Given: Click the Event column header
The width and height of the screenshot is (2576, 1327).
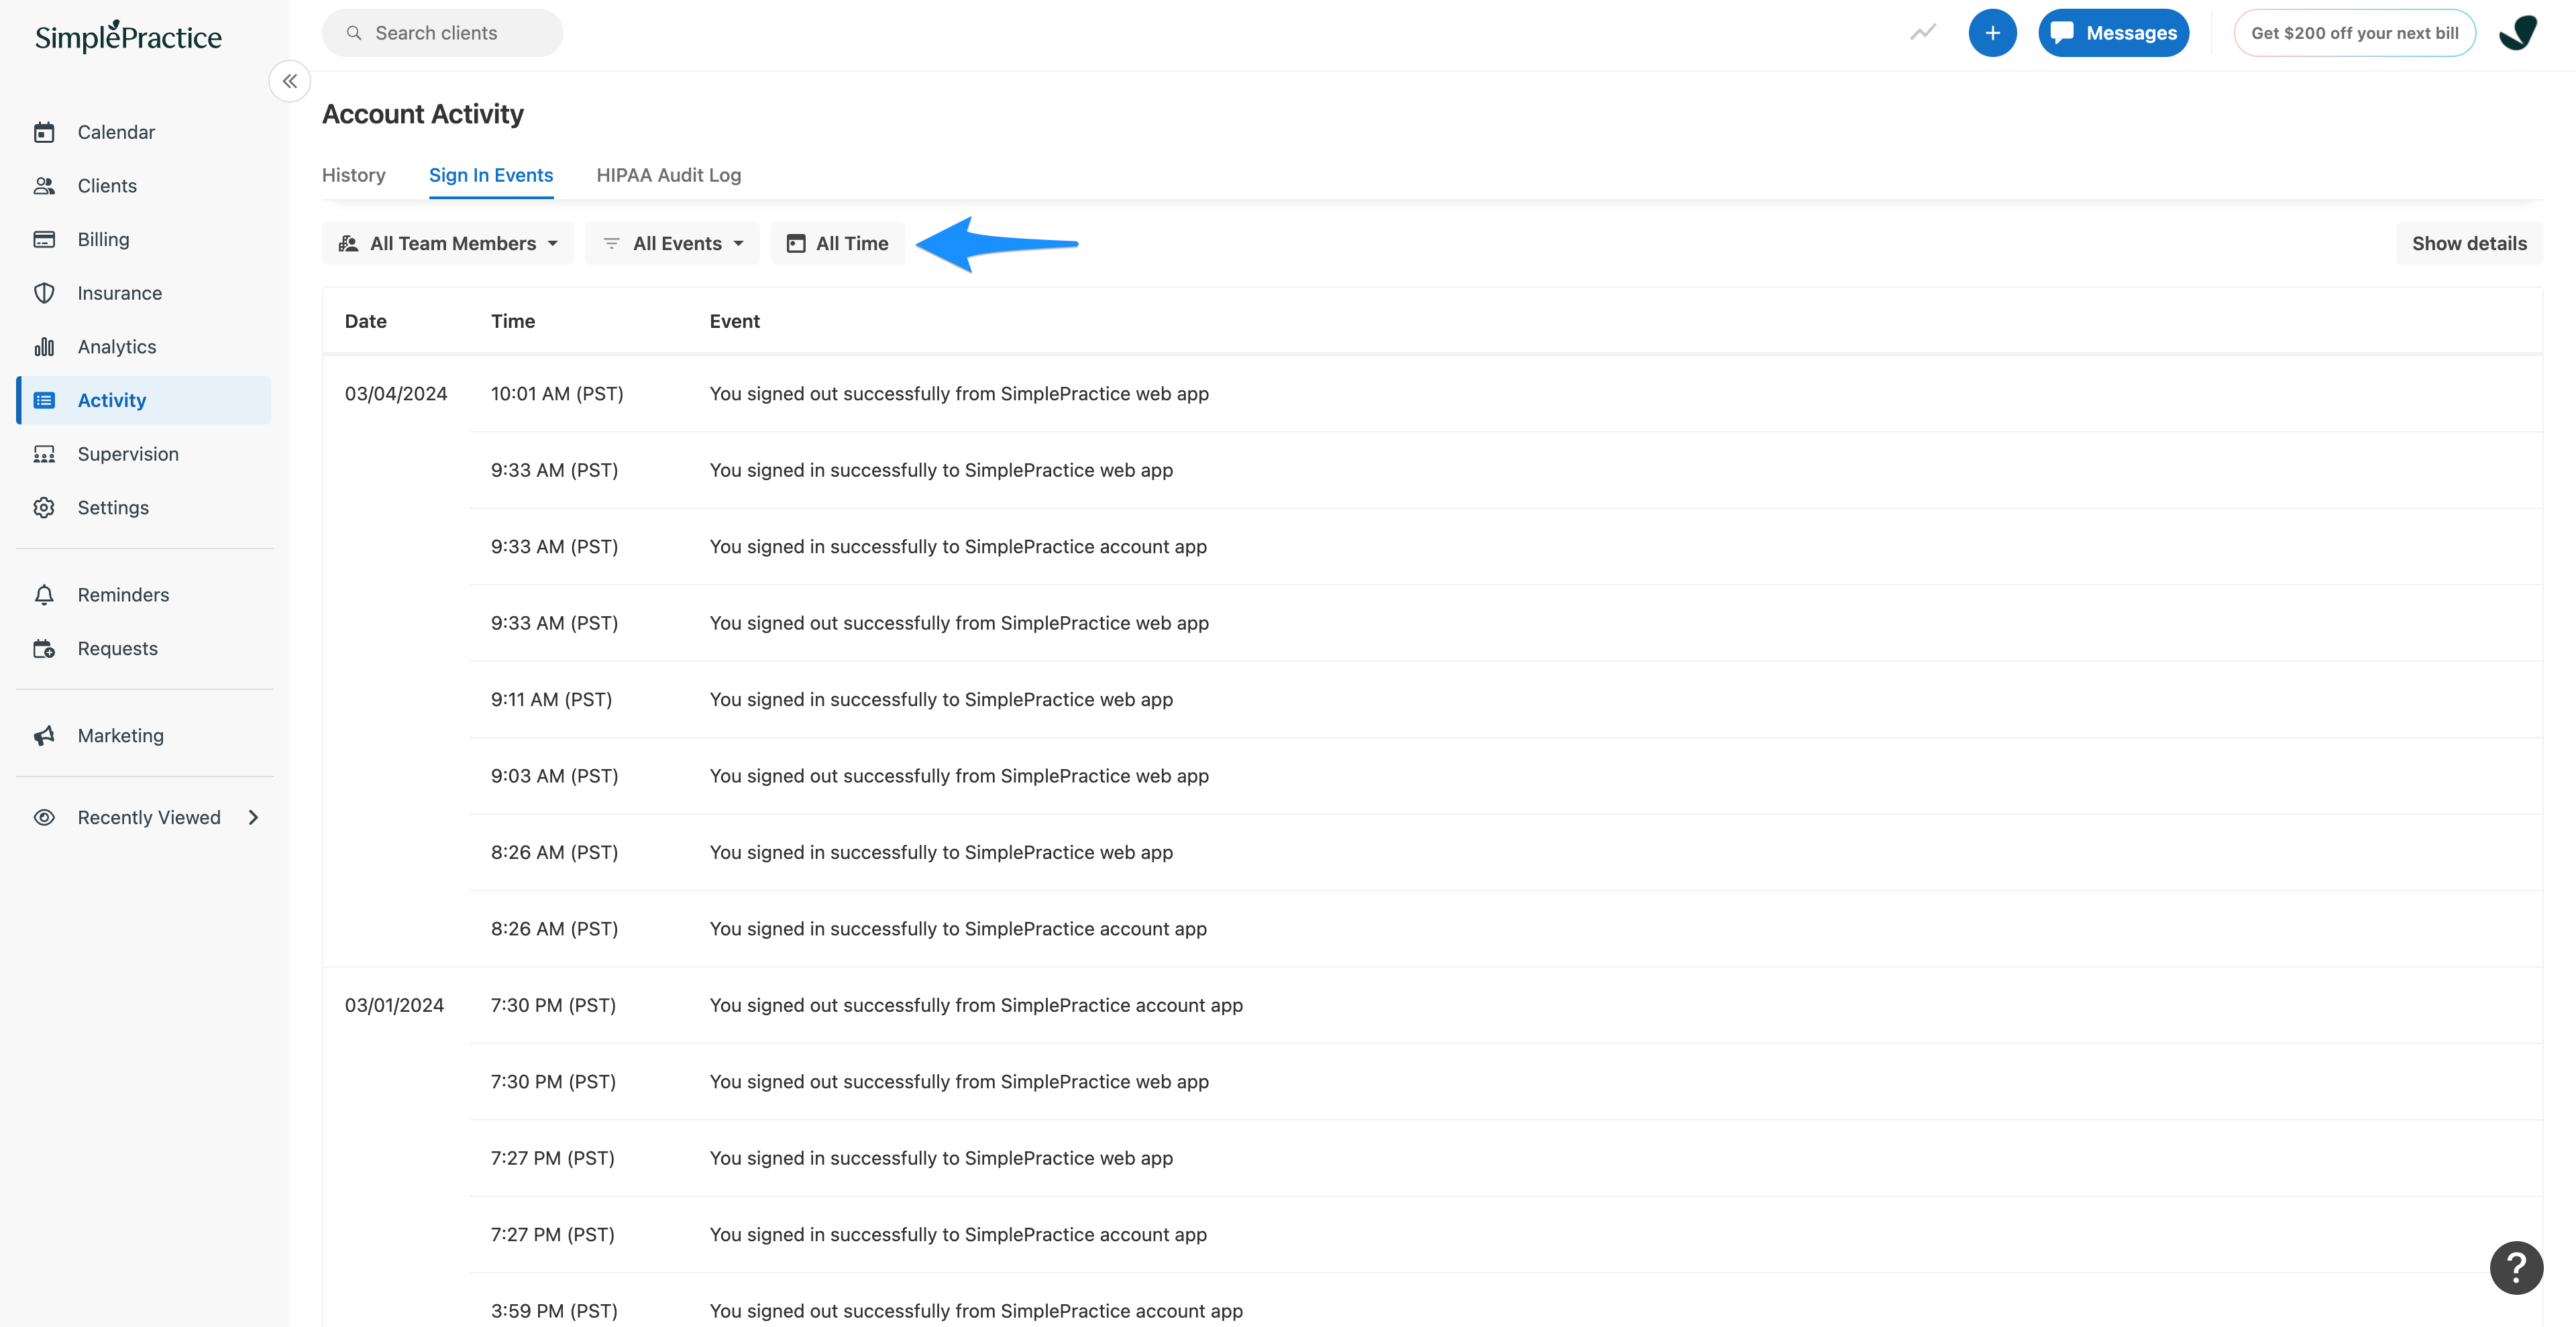Looking at the screenshot, I should pos(735,322).
